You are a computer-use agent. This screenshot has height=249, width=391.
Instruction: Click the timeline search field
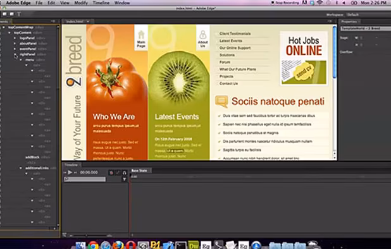[85, 179]
